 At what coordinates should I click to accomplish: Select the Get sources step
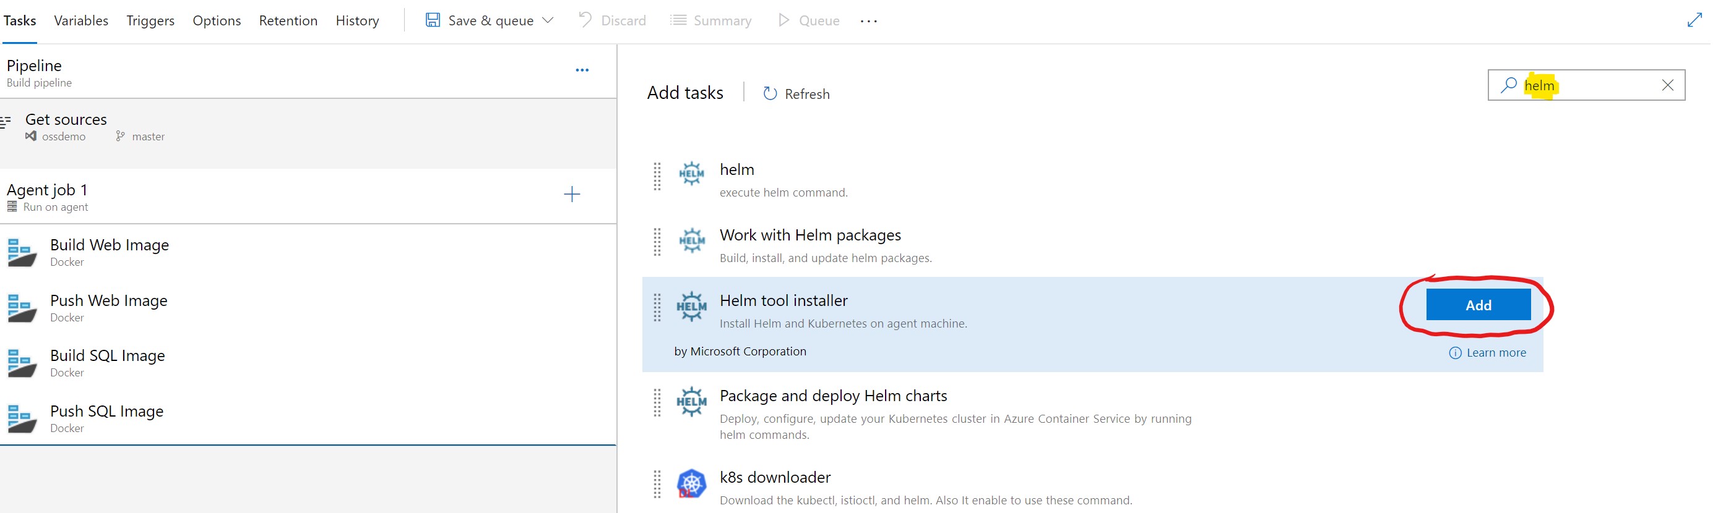(308, 134)
